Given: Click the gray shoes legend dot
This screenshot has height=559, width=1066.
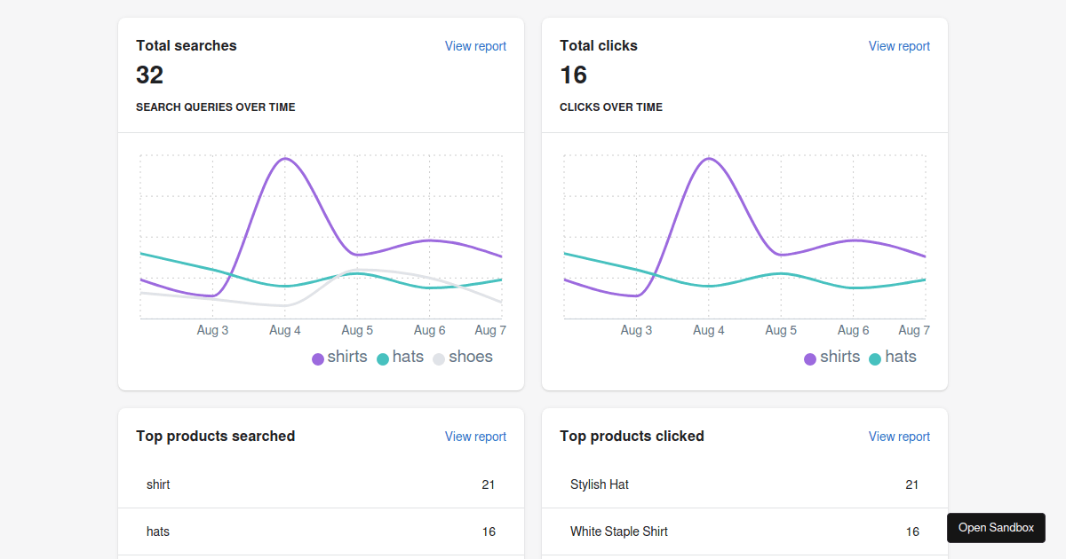Looking at the screenshot, I should point(438,358).
